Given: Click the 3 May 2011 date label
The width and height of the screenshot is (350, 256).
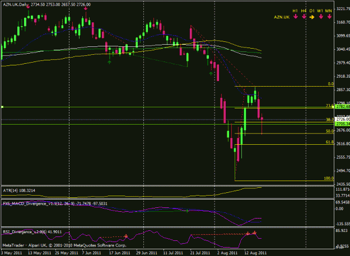Looking at the screenshot, I should coord(12,253).
